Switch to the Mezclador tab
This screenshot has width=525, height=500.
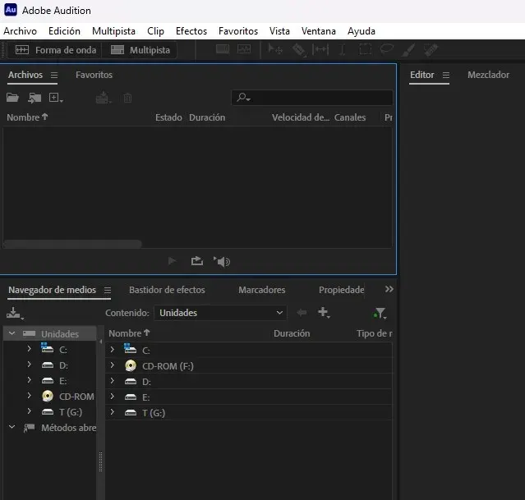(488, 75)
